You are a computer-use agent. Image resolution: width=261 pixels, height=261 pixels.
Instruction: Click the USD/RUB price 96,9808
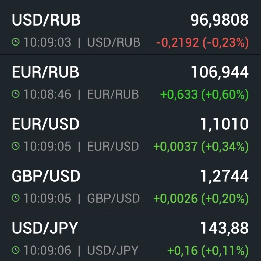219,20
